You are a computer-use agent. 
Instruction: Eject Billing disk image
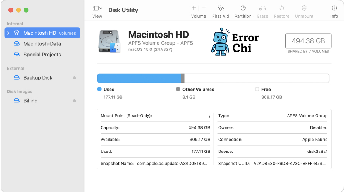pyautogui.click(x=74, y=101)
